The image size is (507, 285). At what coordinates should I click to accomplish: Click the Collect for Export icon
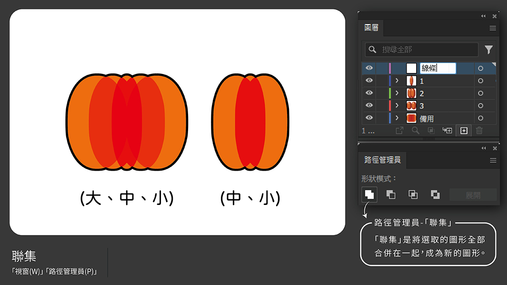400,131
